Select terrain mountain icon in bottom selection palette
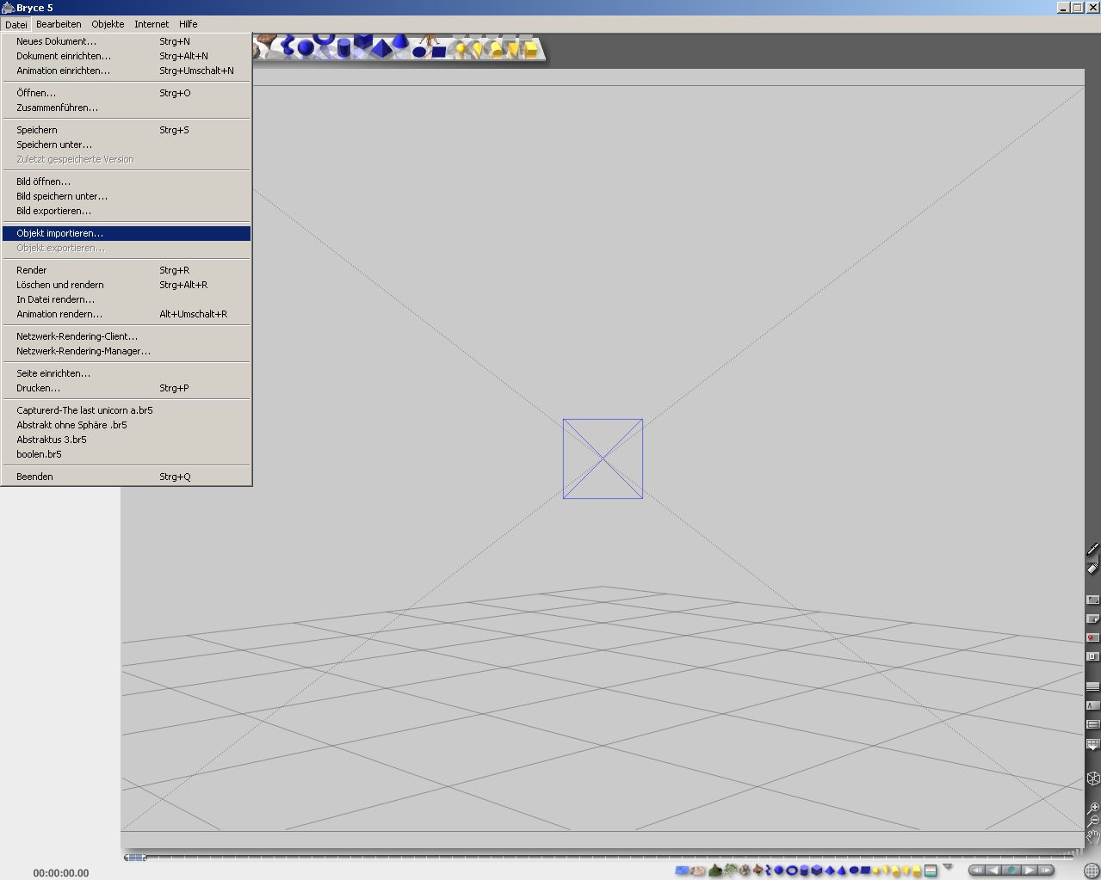Screen dimensions: 1101x880 pyautogui.click(x=714, y=871)
